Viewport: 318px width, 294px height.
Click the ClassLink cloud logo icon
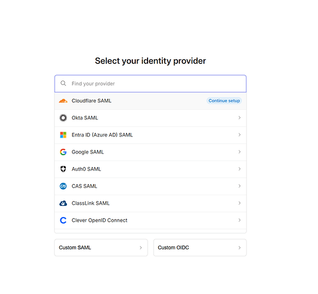[x=63, y=203]
